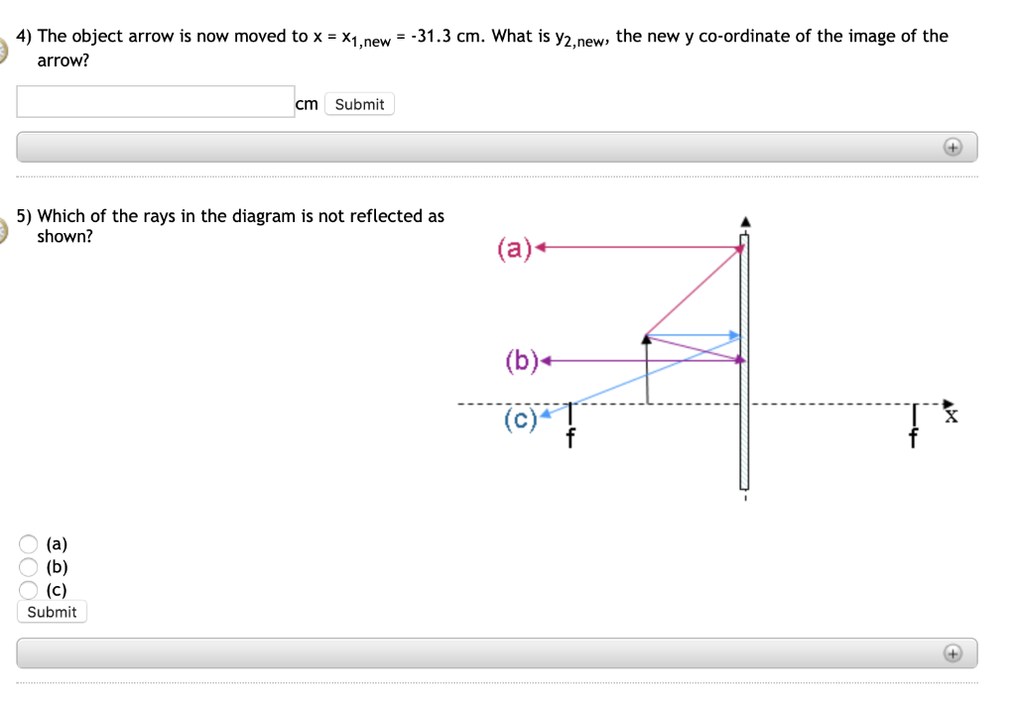Expand the collapsed panel under question 5
Viewport: 1016px width, 708px height.
point(496,652)
